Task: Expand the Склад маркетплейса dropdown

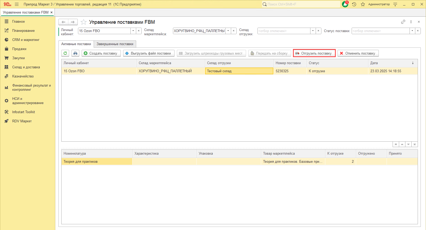Action: 228,31
